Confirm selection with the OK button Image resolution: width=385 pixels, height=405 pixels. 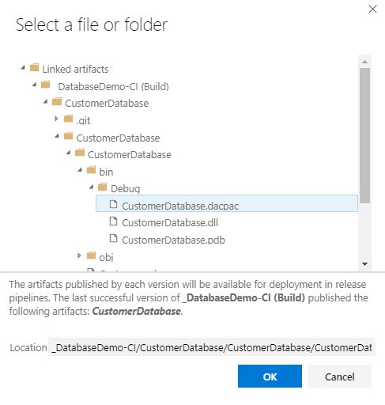(x=270, y=377)
